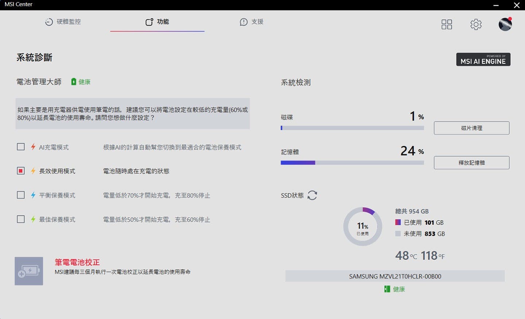
Task: Click the 健康 text beside 電池管理大師
Action: [85, 82]
